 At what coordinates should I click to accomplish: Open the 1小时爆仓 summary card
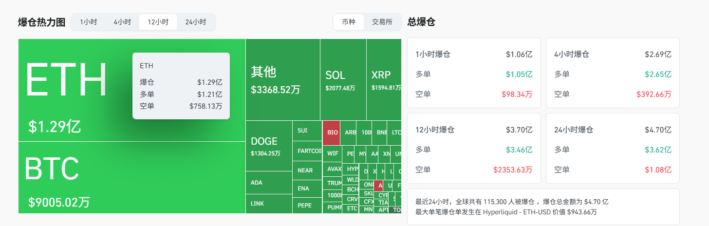[474, 73]
